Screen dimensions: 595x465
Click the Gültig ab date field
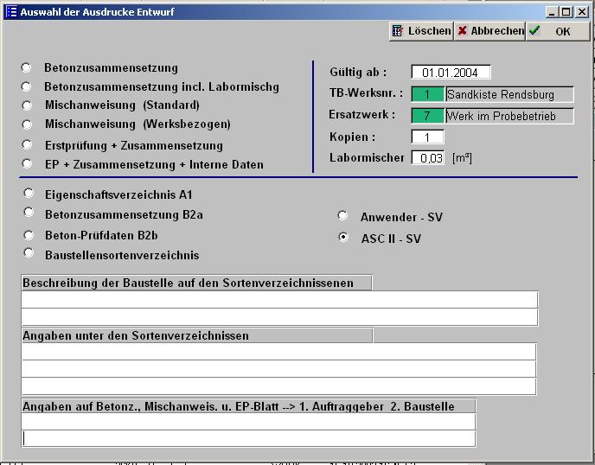click(450, 73)
